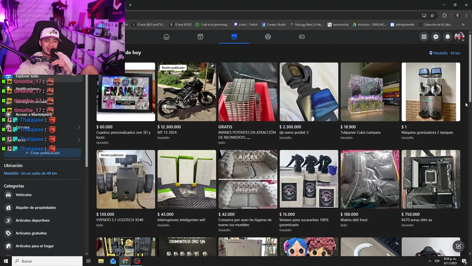Open Vehículos category link
This screenshot has width=472, height=266.
coord(42,195)
